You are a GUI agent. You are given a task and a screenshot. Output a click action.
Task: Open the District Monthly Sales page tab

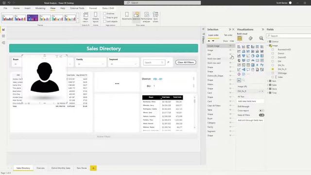(61, 168)
